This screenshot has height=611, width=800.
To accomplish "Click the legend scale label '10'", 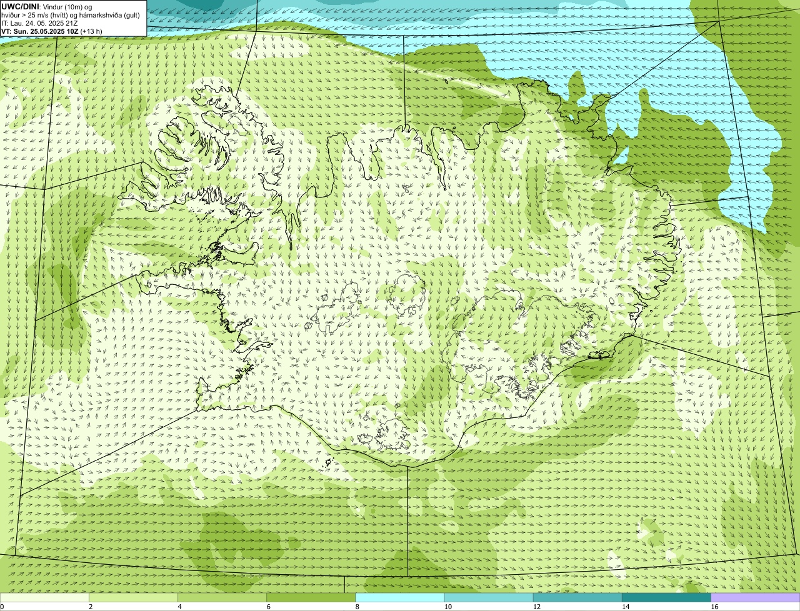I will pos(448,607).
